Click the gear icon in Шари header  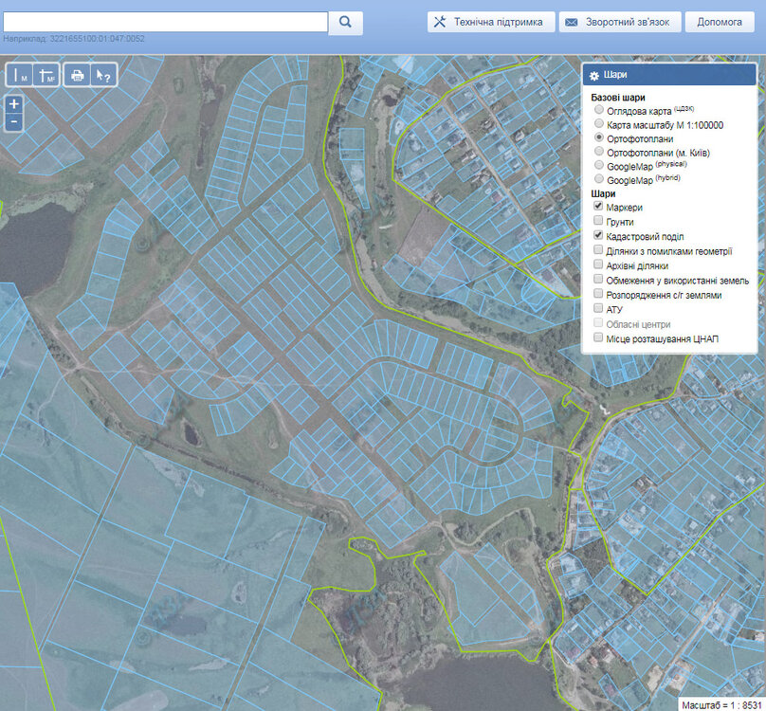coord(594,76)
